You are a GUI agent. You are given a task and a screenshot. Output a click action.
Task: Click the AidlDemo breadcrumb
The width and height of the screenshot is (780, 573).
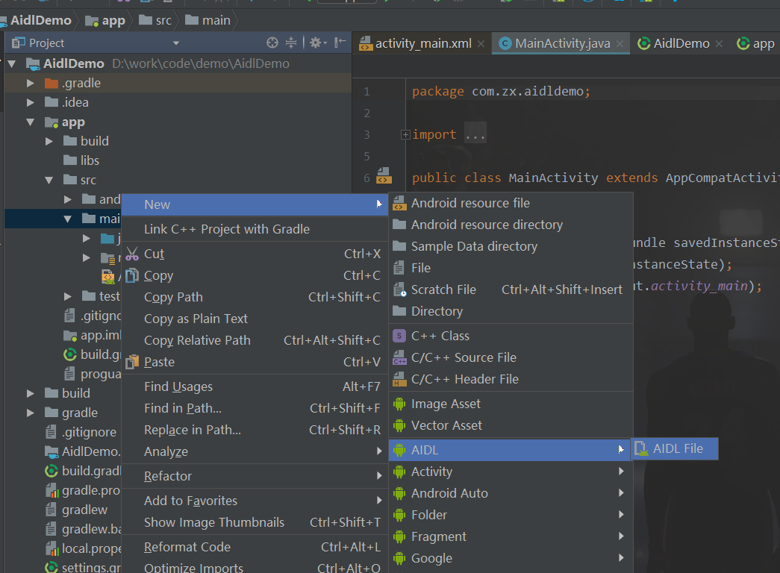[x=36, y=20]
